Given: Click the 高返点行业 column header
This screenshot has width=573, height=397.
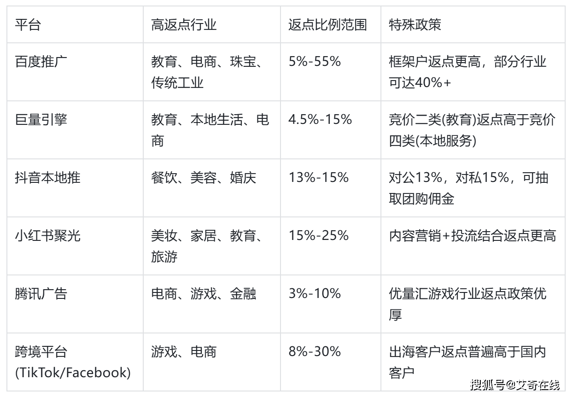Looking at the screenshot, I should (x=183, y=24).
